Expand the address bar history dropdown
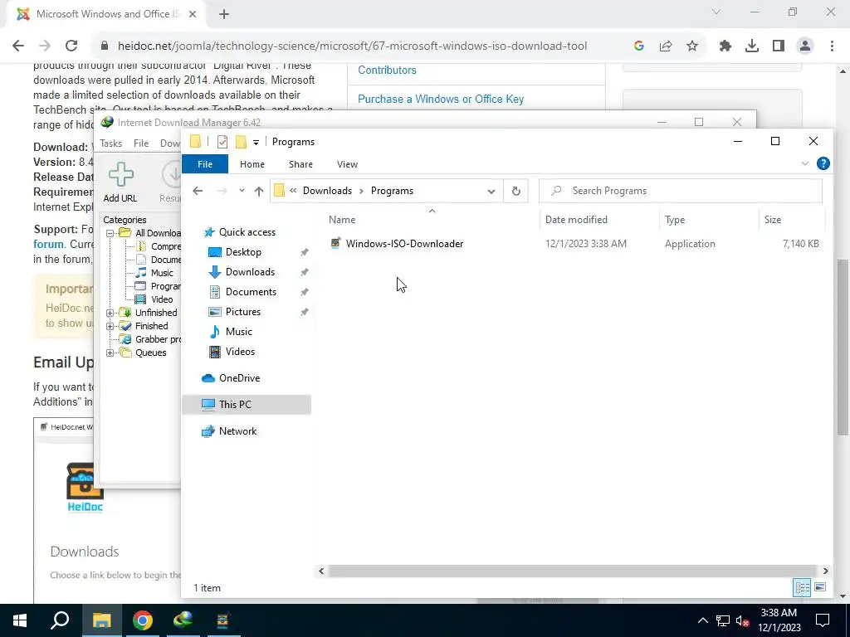 point(491,192)
